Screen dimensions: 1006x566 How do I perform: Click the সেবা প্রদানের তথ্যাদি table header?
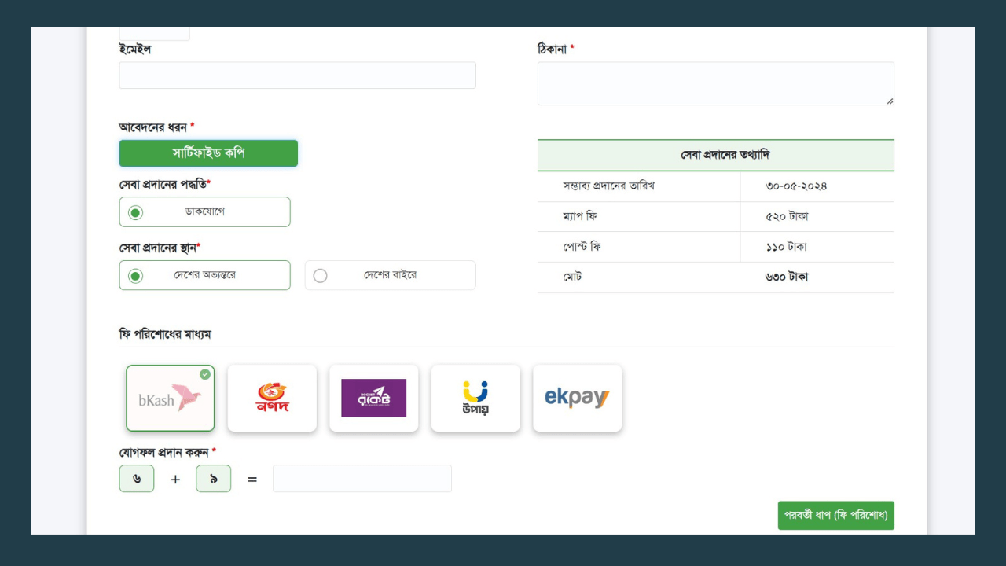pyautogui.click(x=716, y=155)
